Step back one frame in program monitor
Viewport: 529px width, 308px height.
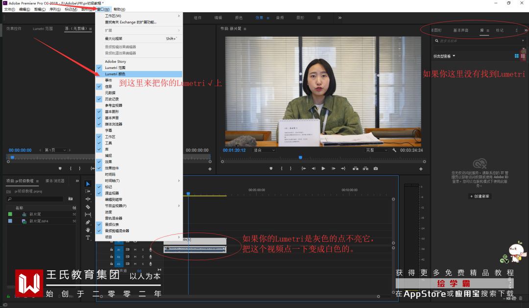313,168
